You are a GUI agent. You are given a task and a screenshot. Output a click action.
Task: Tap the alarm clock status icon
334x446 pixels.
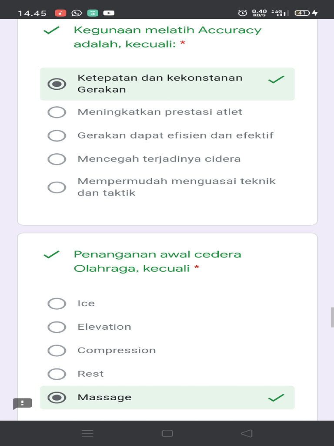pyautogui.click(x=242, y=13)
